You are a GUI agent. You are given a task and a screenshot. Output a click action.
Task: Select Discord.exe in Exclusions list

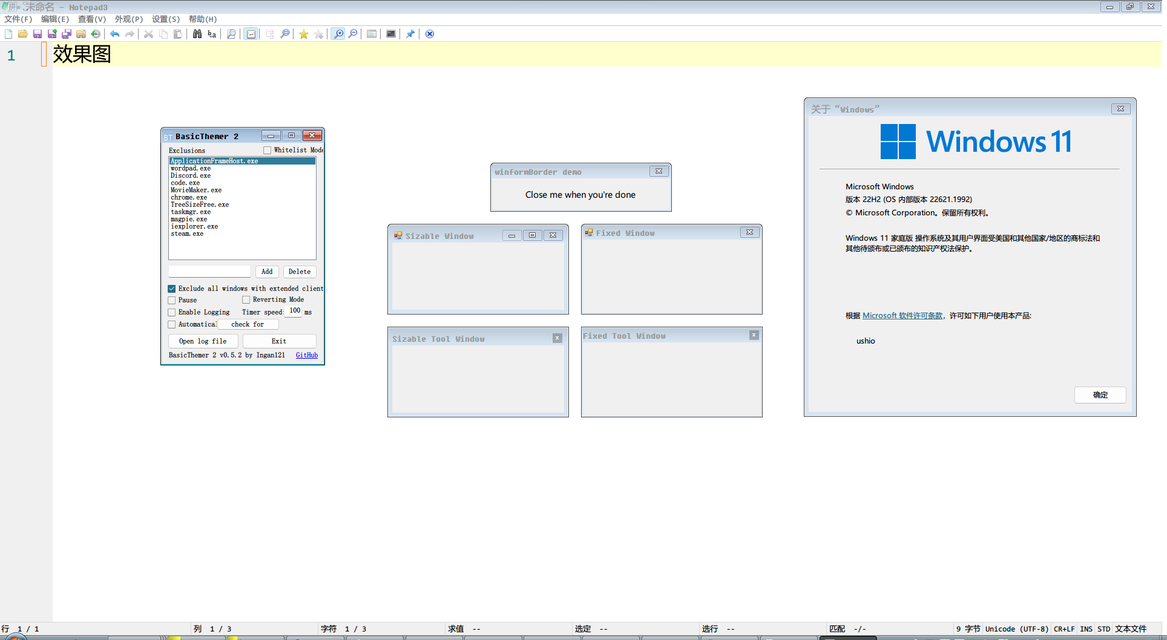pos(242,175)
